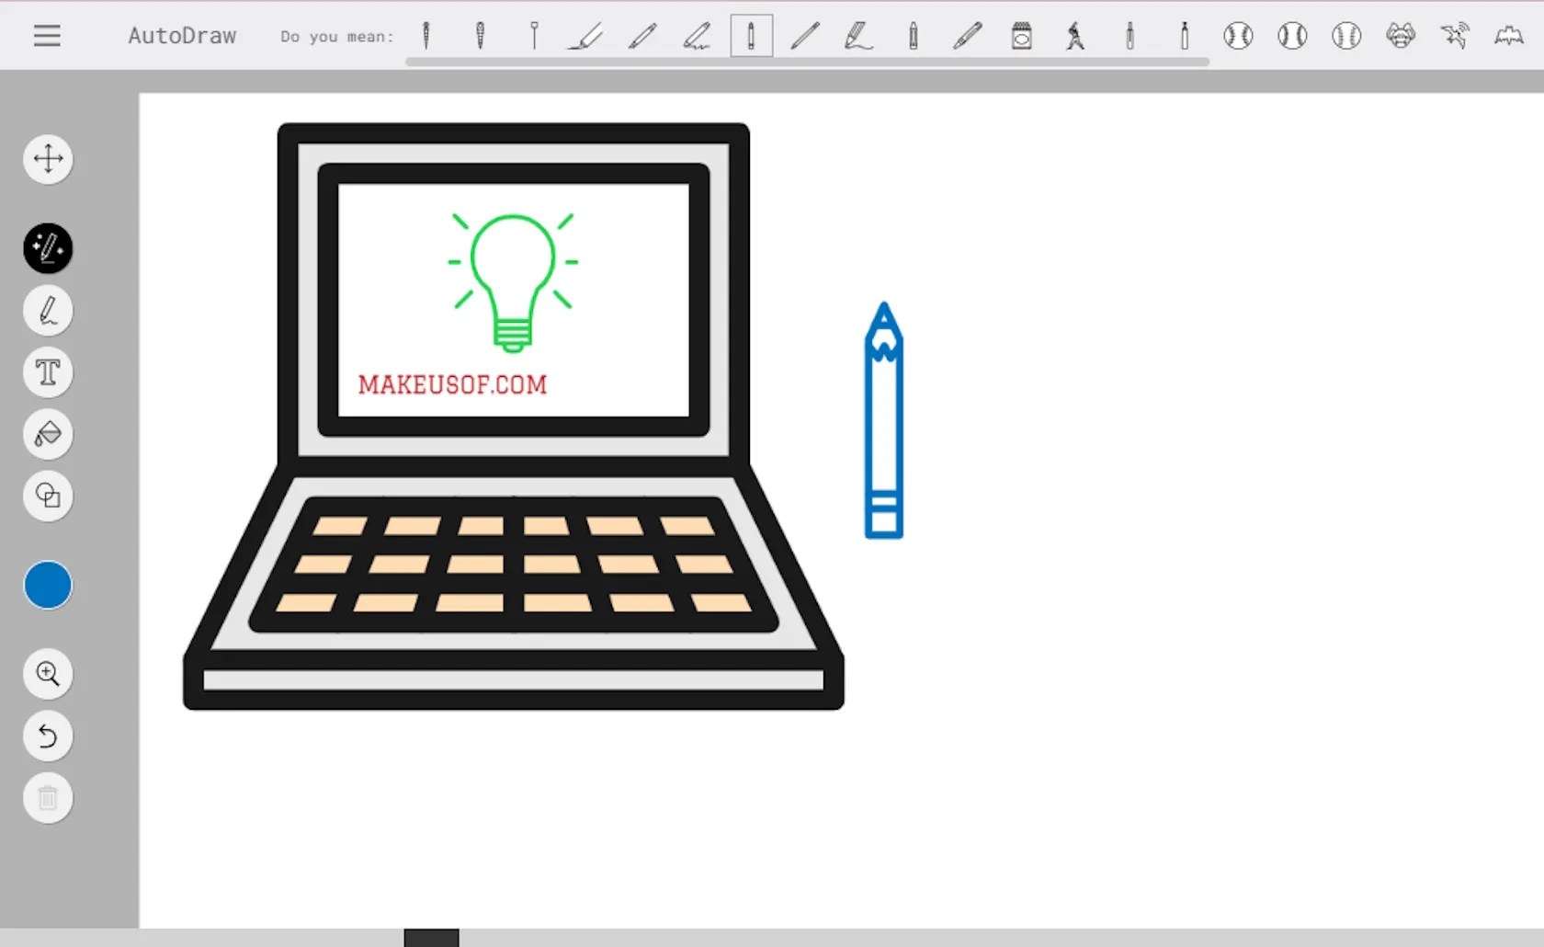
Task: Select the freehand Draw tool
Action: (48, 311)
